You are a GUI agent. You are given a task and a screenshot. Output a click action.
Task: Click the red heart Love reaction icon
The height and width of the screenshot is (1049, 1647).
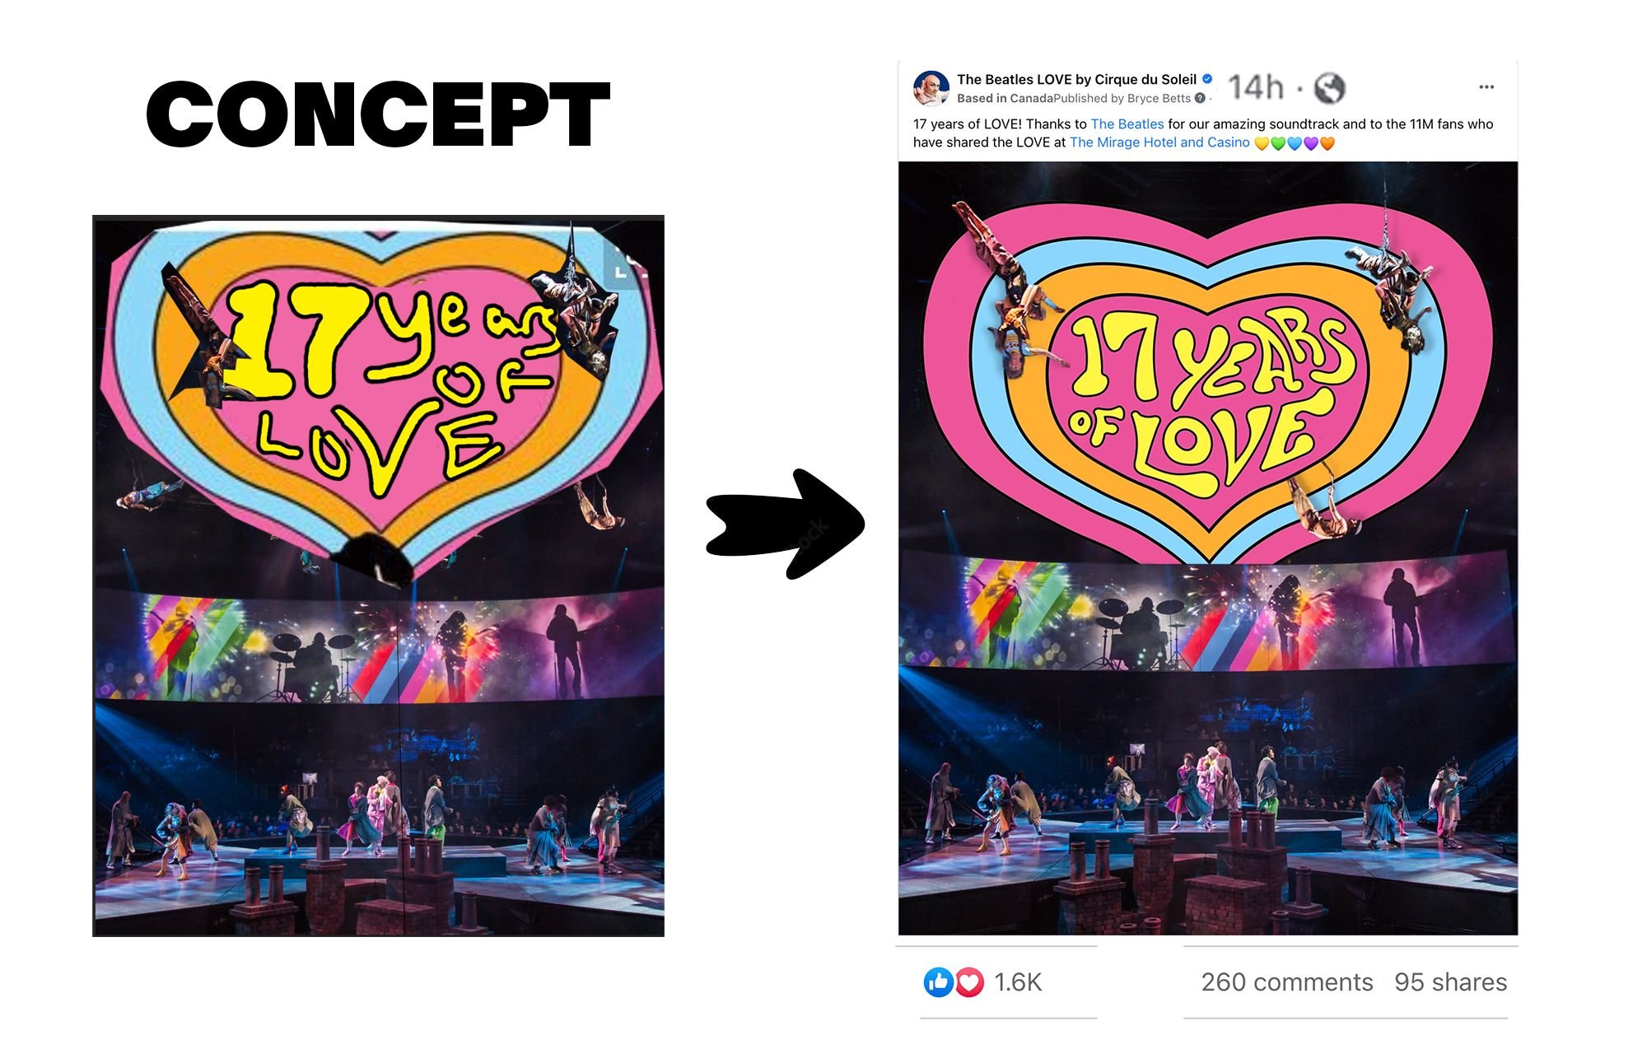969,981
